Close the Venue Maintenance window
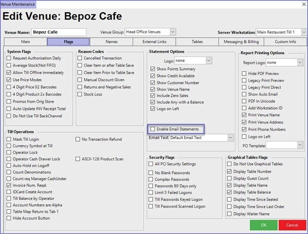The height and width of the screenshot is (234, 308). coord(302,4)
